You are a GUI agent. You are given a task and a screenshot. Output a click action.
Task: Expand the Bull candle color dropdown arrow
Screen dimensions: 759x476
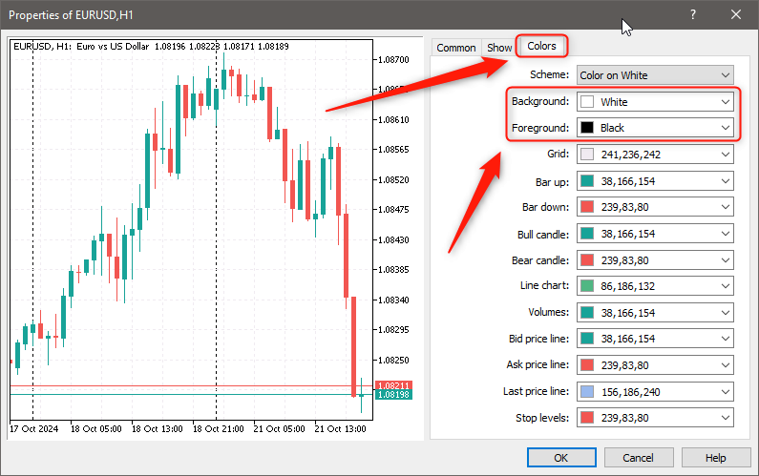click(726, 234)
